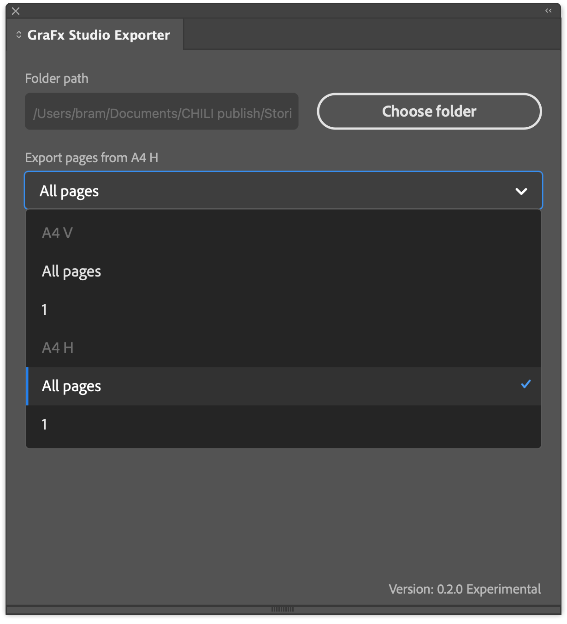Click the blue checkmark on selected option

click(526, 384)
